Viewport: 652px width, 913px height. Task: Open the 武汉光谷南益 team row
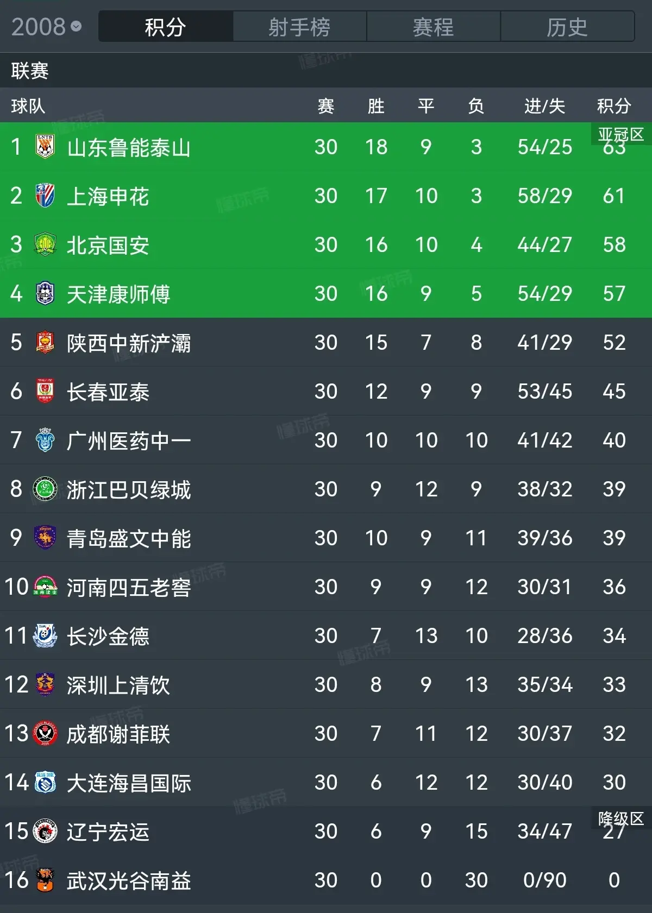pyautogui.click(x=326, y=880)
